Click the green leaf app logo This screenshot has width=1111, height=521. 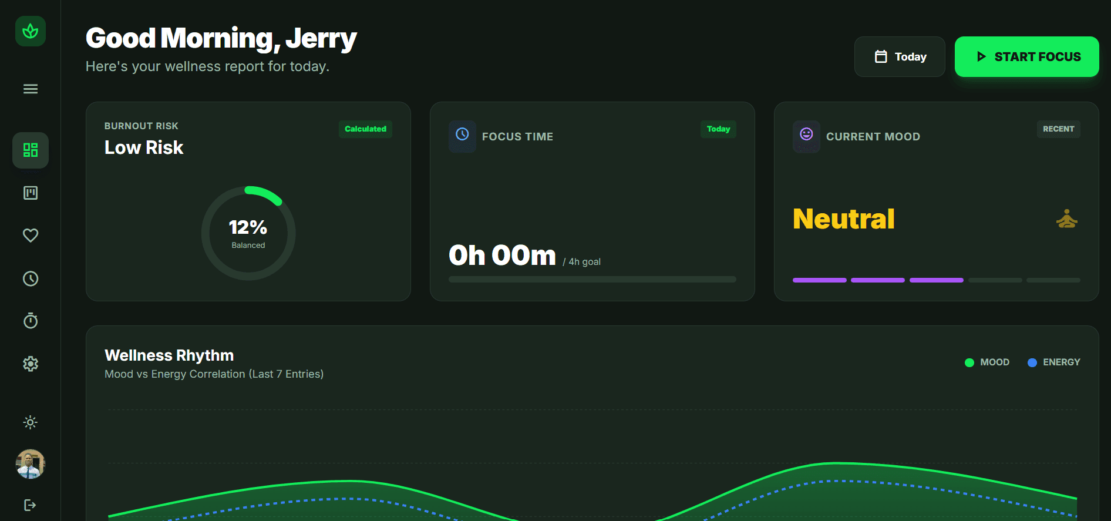point(31,31)
